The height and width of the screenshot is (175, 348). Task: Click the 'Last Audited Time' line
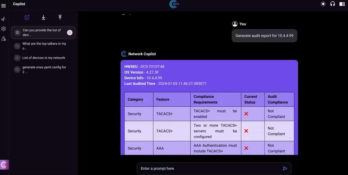[165, 84]
